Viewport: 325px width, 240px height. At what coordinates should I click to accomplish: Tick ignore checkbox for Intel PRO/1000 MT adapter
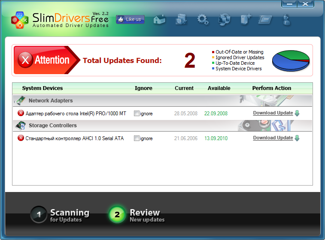point(137,114)
